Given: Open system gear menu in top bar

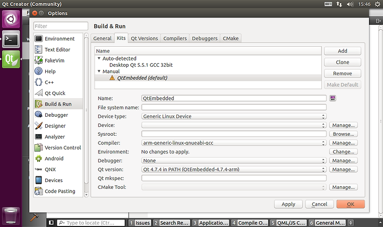Looking at the screenshot, I should (377, 4).
